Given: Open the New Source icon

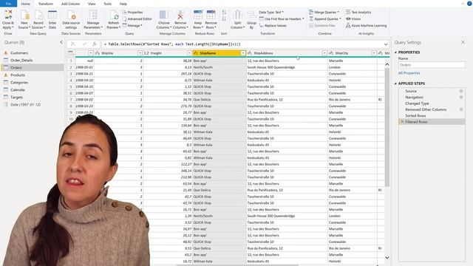Looking at the screenshot, I should (x=24, y=15).
